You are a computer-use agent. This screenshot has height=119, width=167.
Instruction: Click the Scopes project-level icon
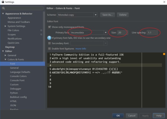[41, 35]
